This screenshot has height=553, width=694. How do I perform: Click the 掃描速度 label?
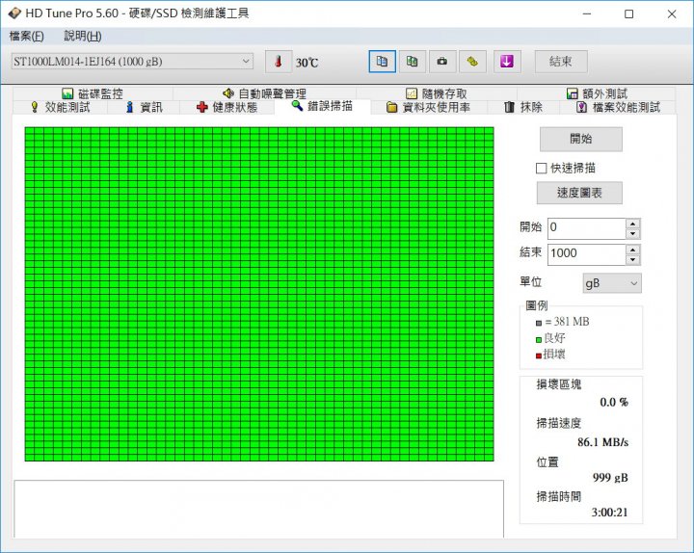[x=558, y=423]
